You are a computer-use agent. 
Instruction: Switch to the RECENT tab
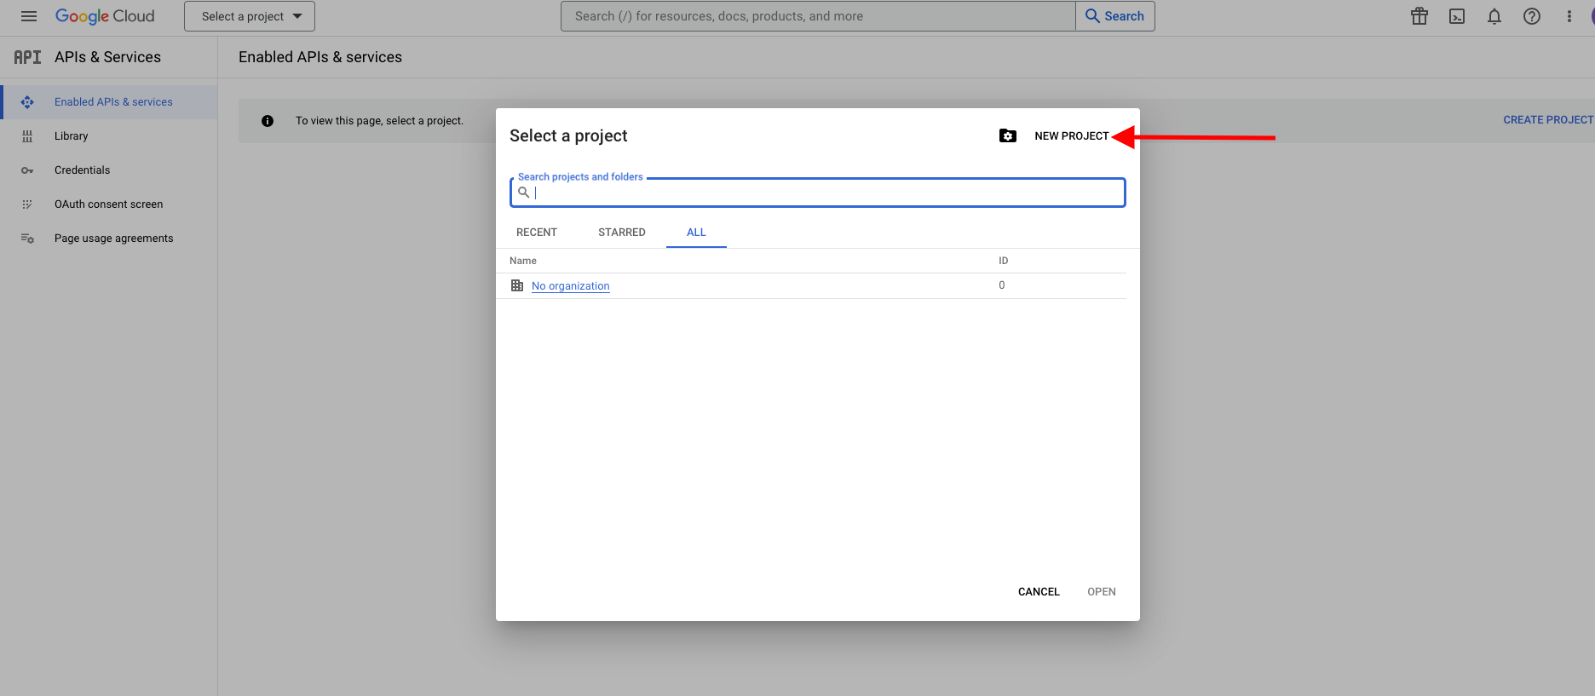click(537, 233)
